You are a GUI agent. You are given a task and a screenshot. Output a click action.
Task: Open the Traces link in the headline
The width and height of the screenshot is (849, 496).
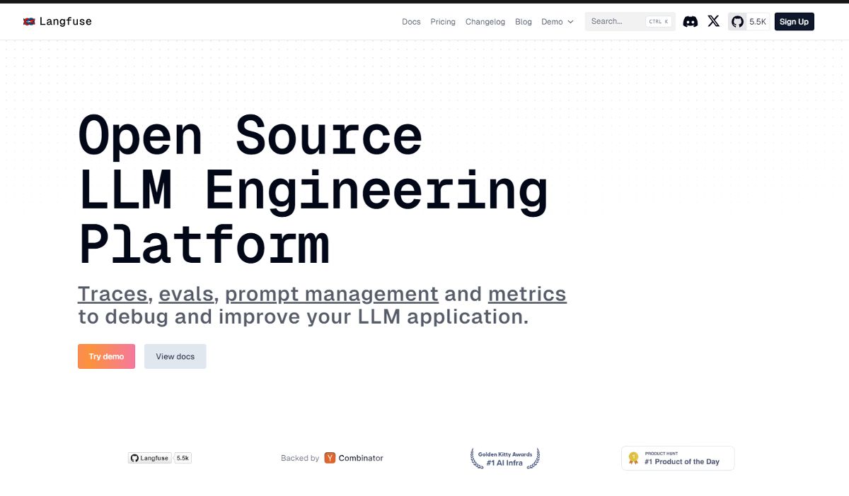112,293
